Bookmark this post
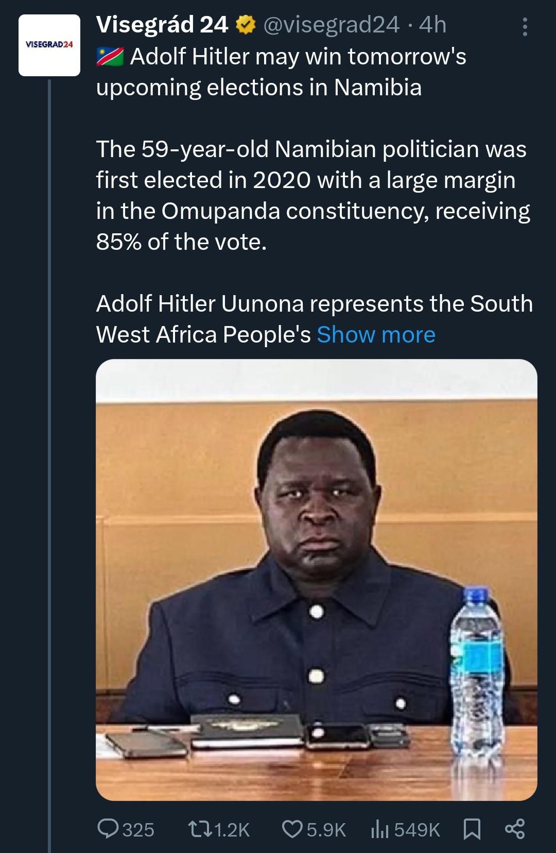This screenshot has width=556, height=853. (472, 829)
